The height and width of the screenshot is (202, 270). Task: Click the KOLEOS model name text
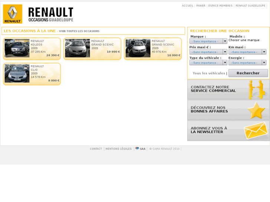point(36,44)
